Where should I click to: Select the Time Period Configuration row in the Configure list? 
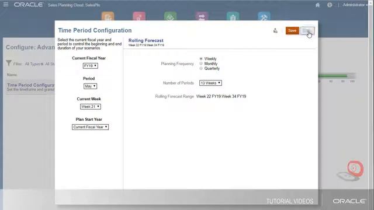click(x=30, y=87)
